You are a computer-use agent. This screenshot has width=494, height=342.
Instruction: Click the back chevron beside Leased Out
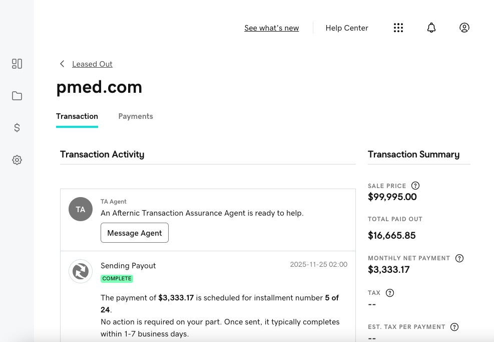click(x=62, y=64)
